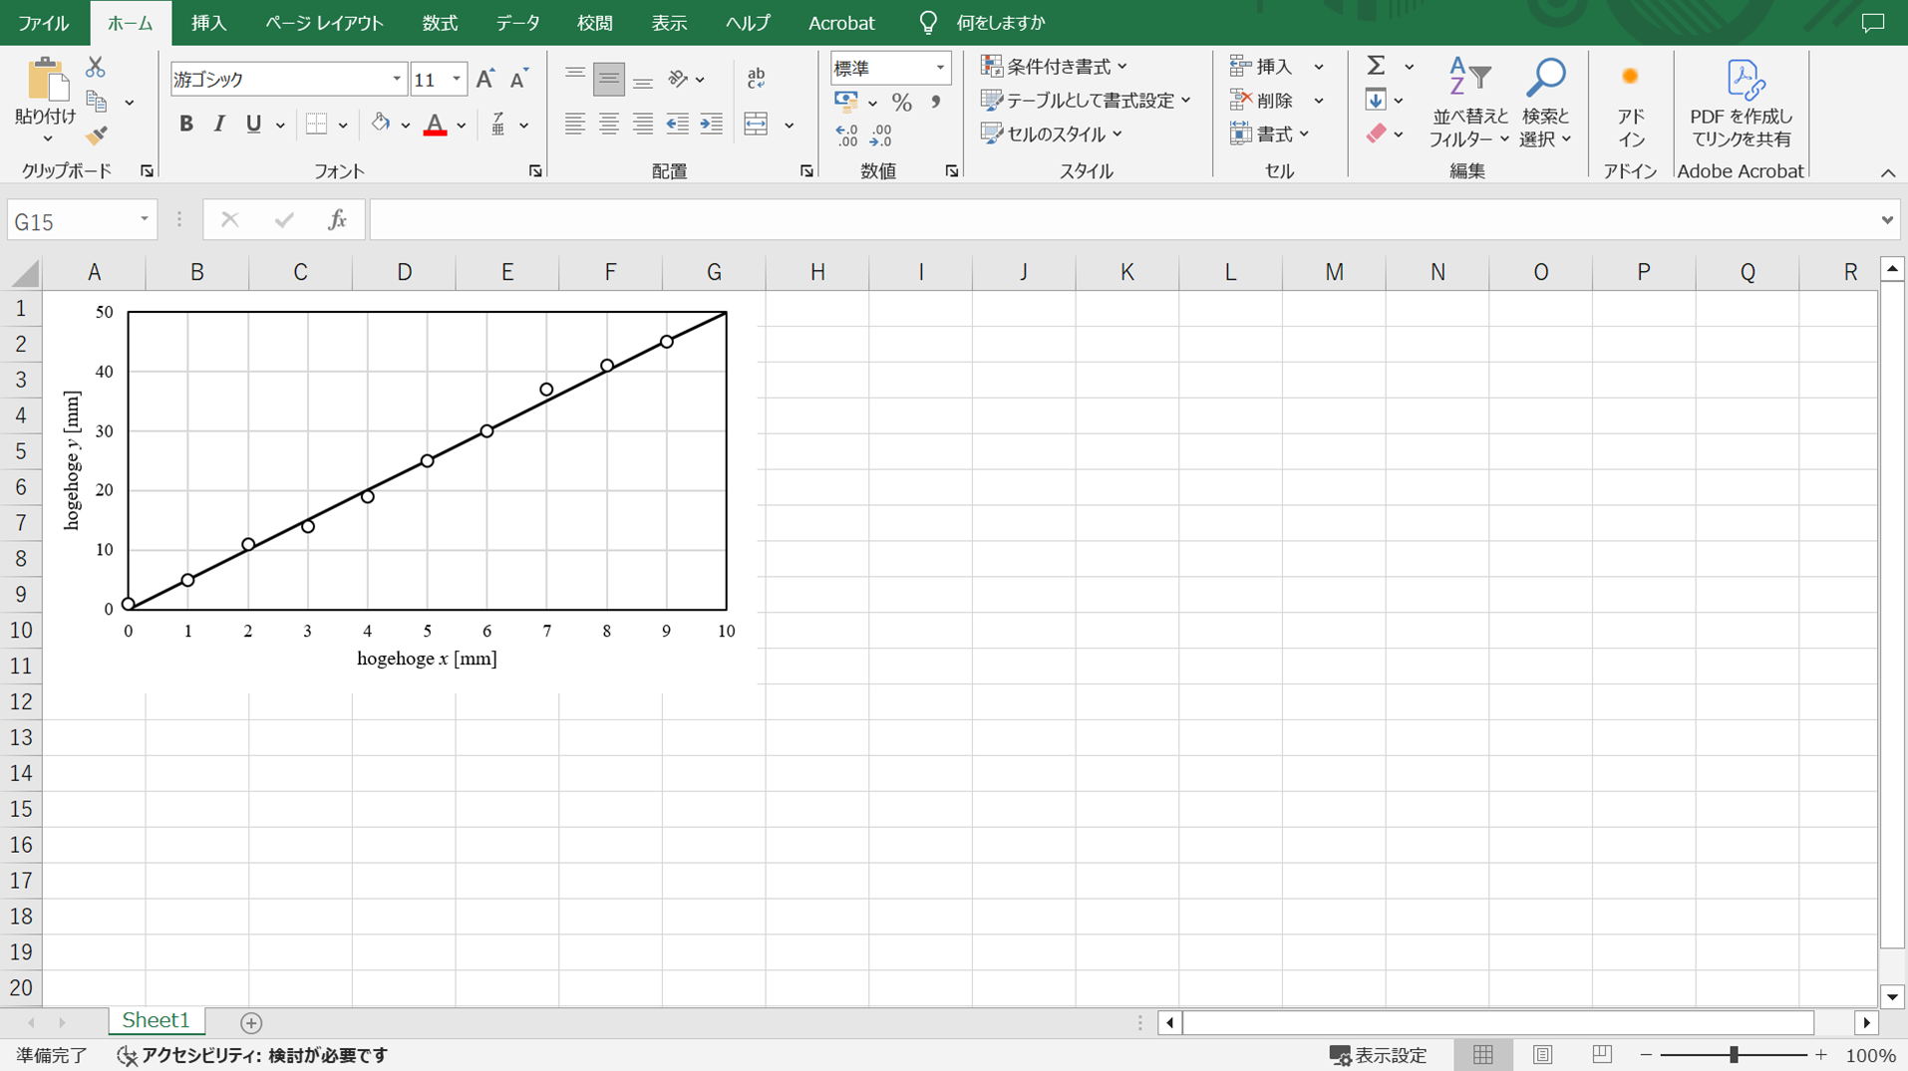Click the comma style icon
The width and height of the screenshot is (1908, 1071).
pyautogui.click(x=935, y=102)
